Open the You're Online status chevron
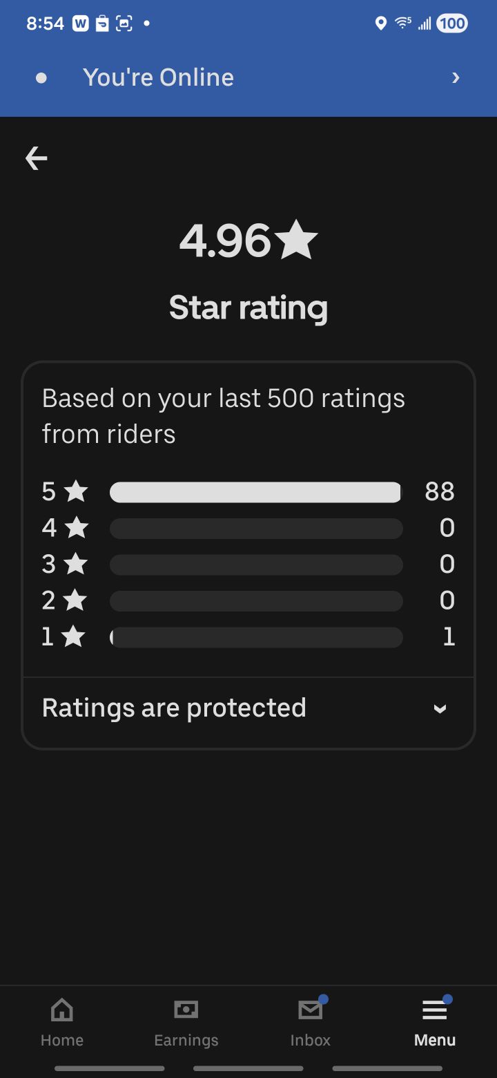 tap(456, 78)
